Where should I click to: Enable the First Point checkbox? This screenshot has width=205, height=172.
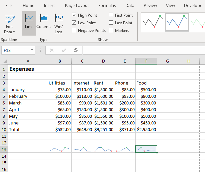(x=111, y=15)
